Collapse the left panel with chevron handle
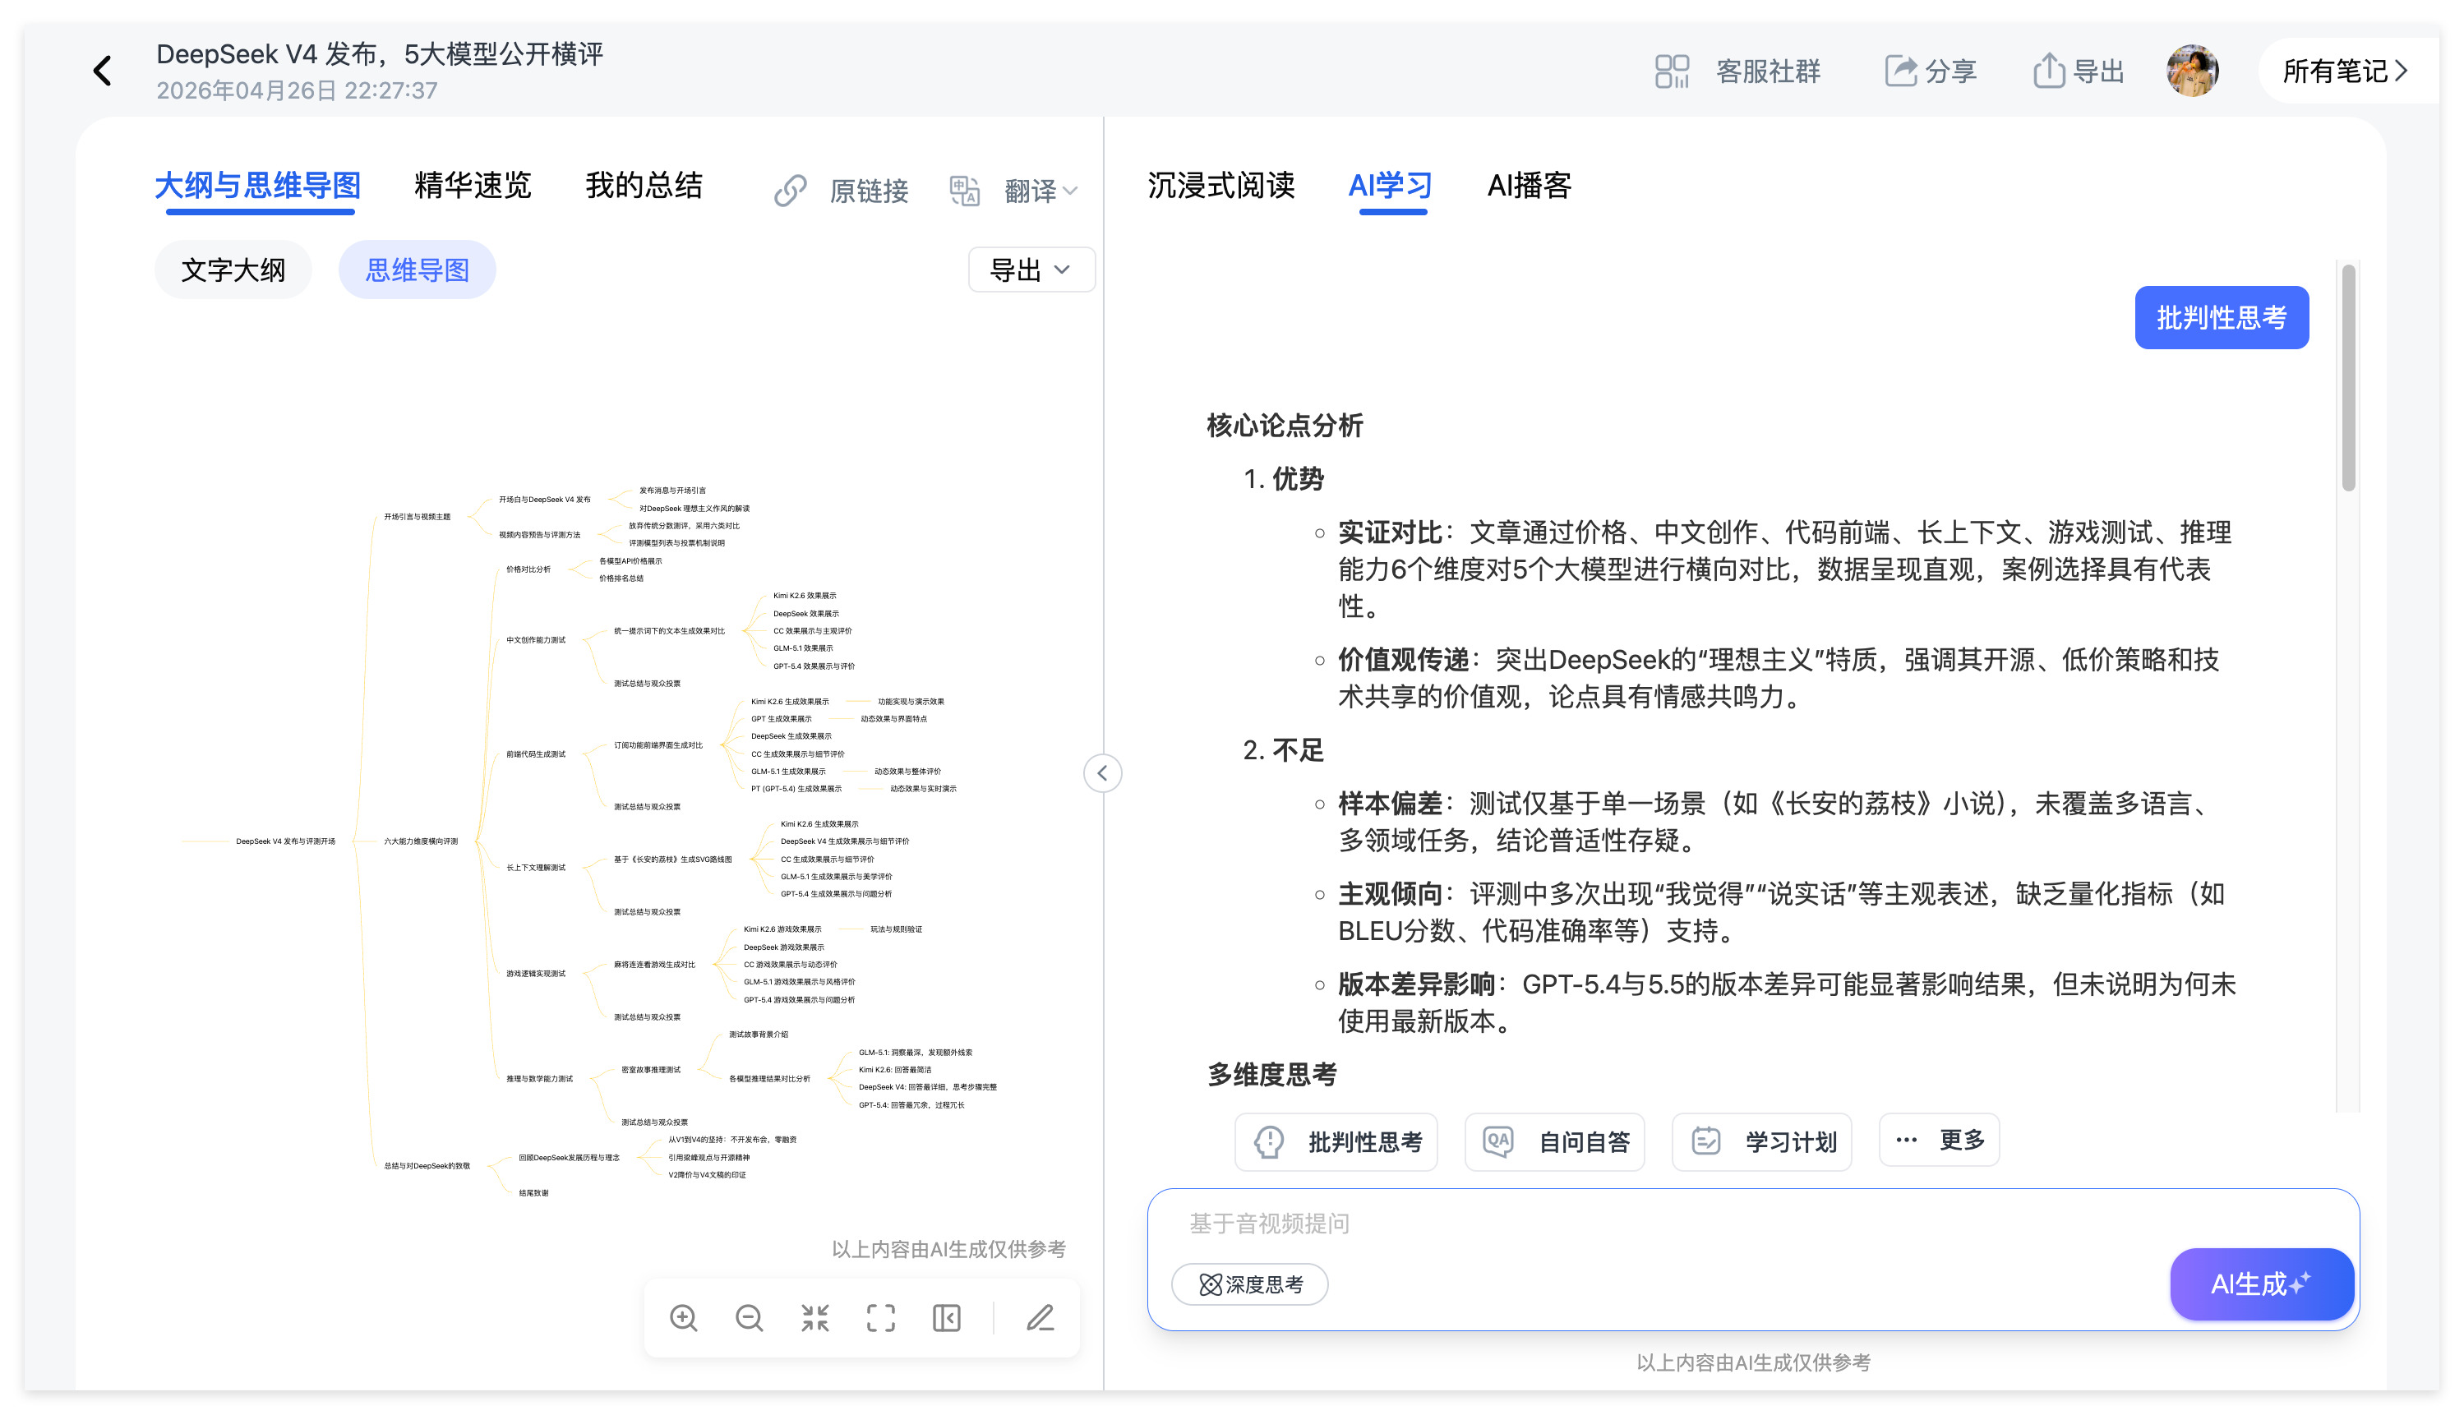Viewport: 2464px width, 1415px height. (x=1102, y=773)
